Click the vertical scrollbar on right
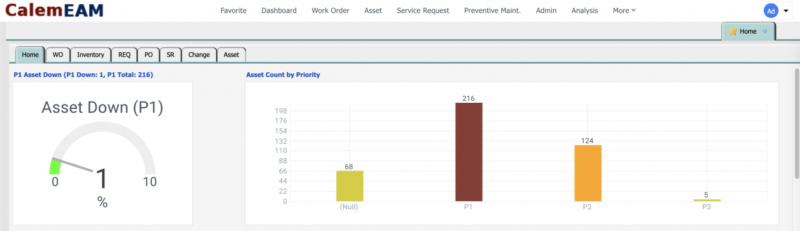Viewport: 800px width, 231px height. [796, 112]
